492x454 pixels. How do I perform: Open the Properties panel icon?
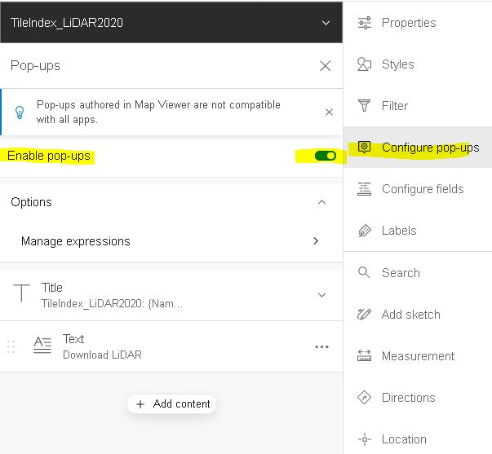pos(365,23)
